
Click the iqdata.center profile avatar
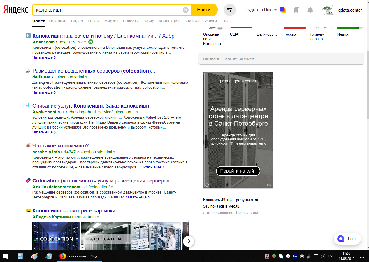click(x=328, y=10)
